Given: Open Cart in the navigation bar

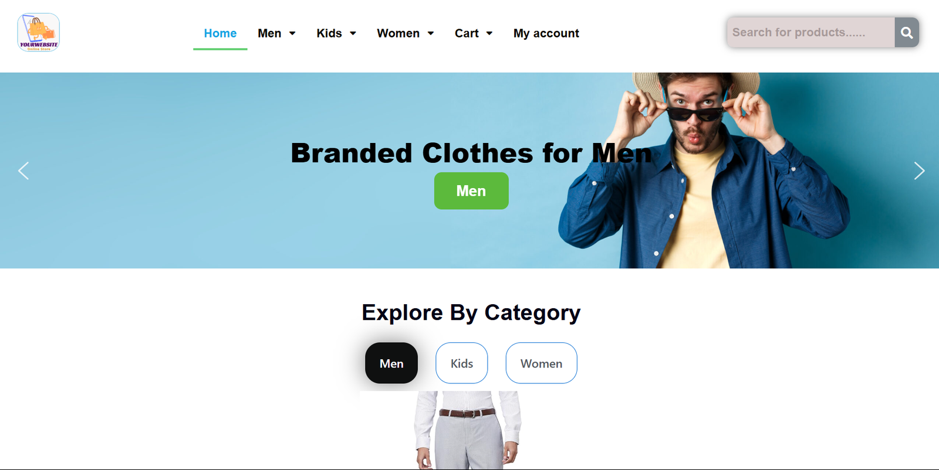Looking at the screenshot, I should [x=467, y=33].
